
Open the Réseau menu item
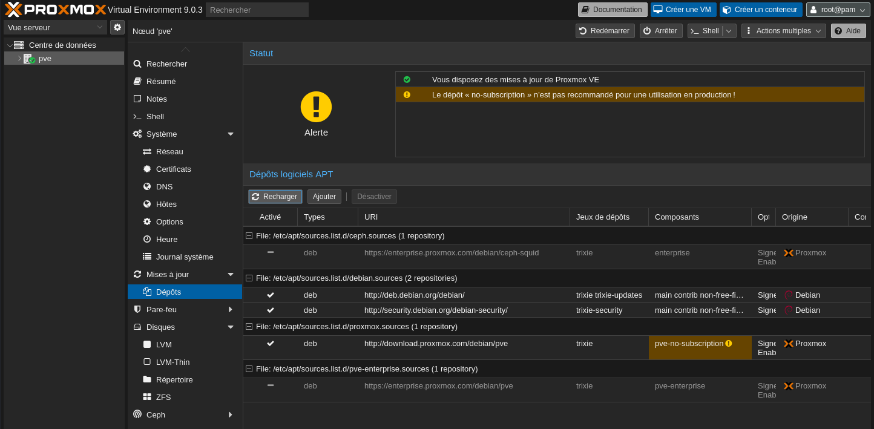coord(185,151)
